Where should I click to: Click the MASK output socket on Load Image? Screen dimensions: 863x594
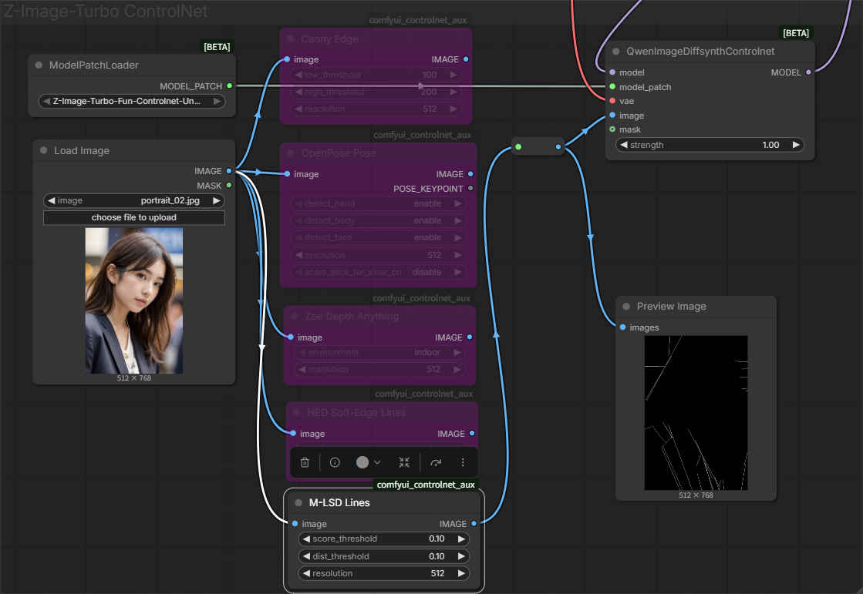(229, 185)
